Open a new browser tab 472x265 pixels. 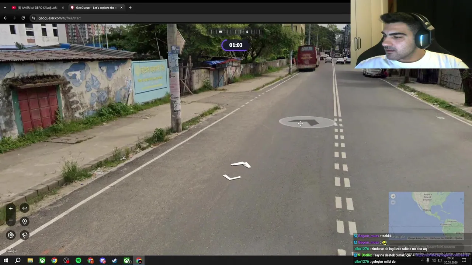point(130,8)
